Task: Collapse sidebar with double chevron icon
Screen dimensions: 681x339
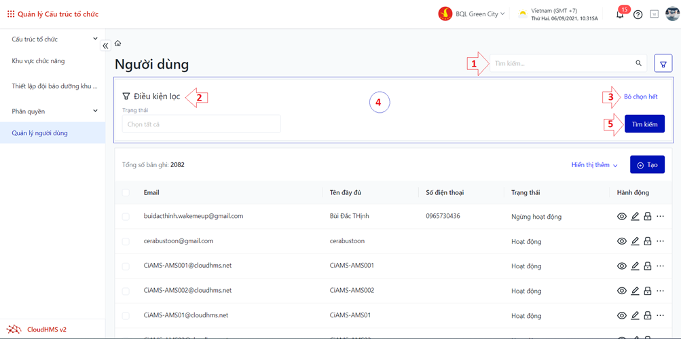Action: pos(105,46)
